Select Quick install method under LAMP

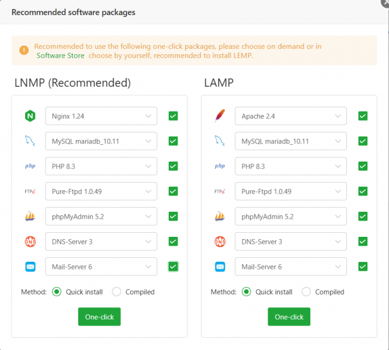pyautogui.click(x=248, y=292)
